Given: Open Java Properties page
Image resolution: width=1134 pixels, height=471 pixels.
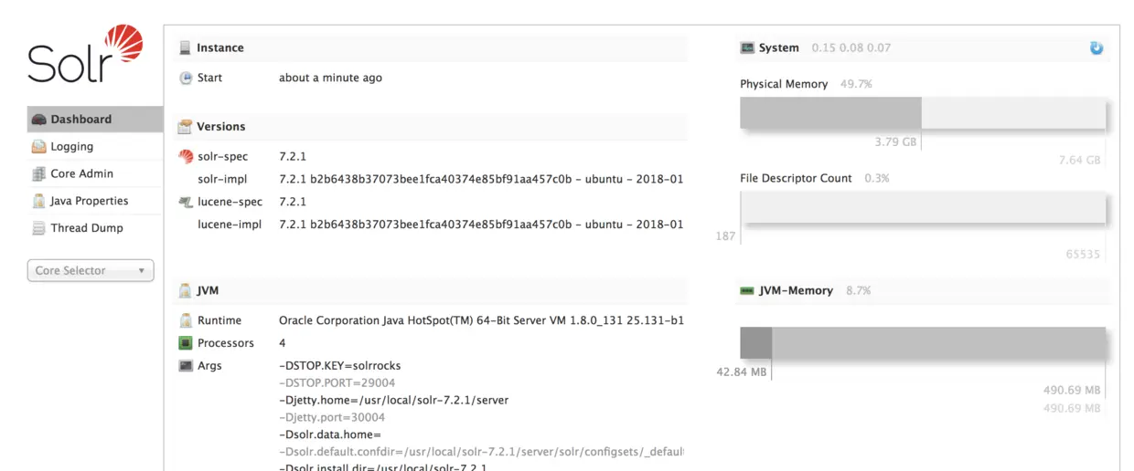Looking at the screenshot, I should tap(89, 202).
